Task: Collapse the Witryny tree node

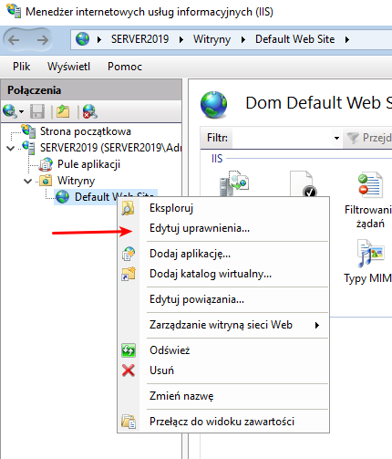Action: click(x=27, y=181)
